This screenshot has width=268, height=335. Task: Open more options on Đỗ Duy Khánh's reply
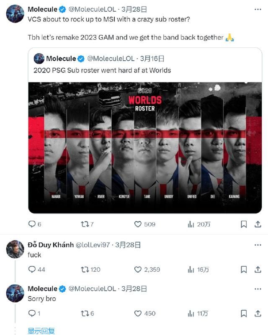[257, 245]
